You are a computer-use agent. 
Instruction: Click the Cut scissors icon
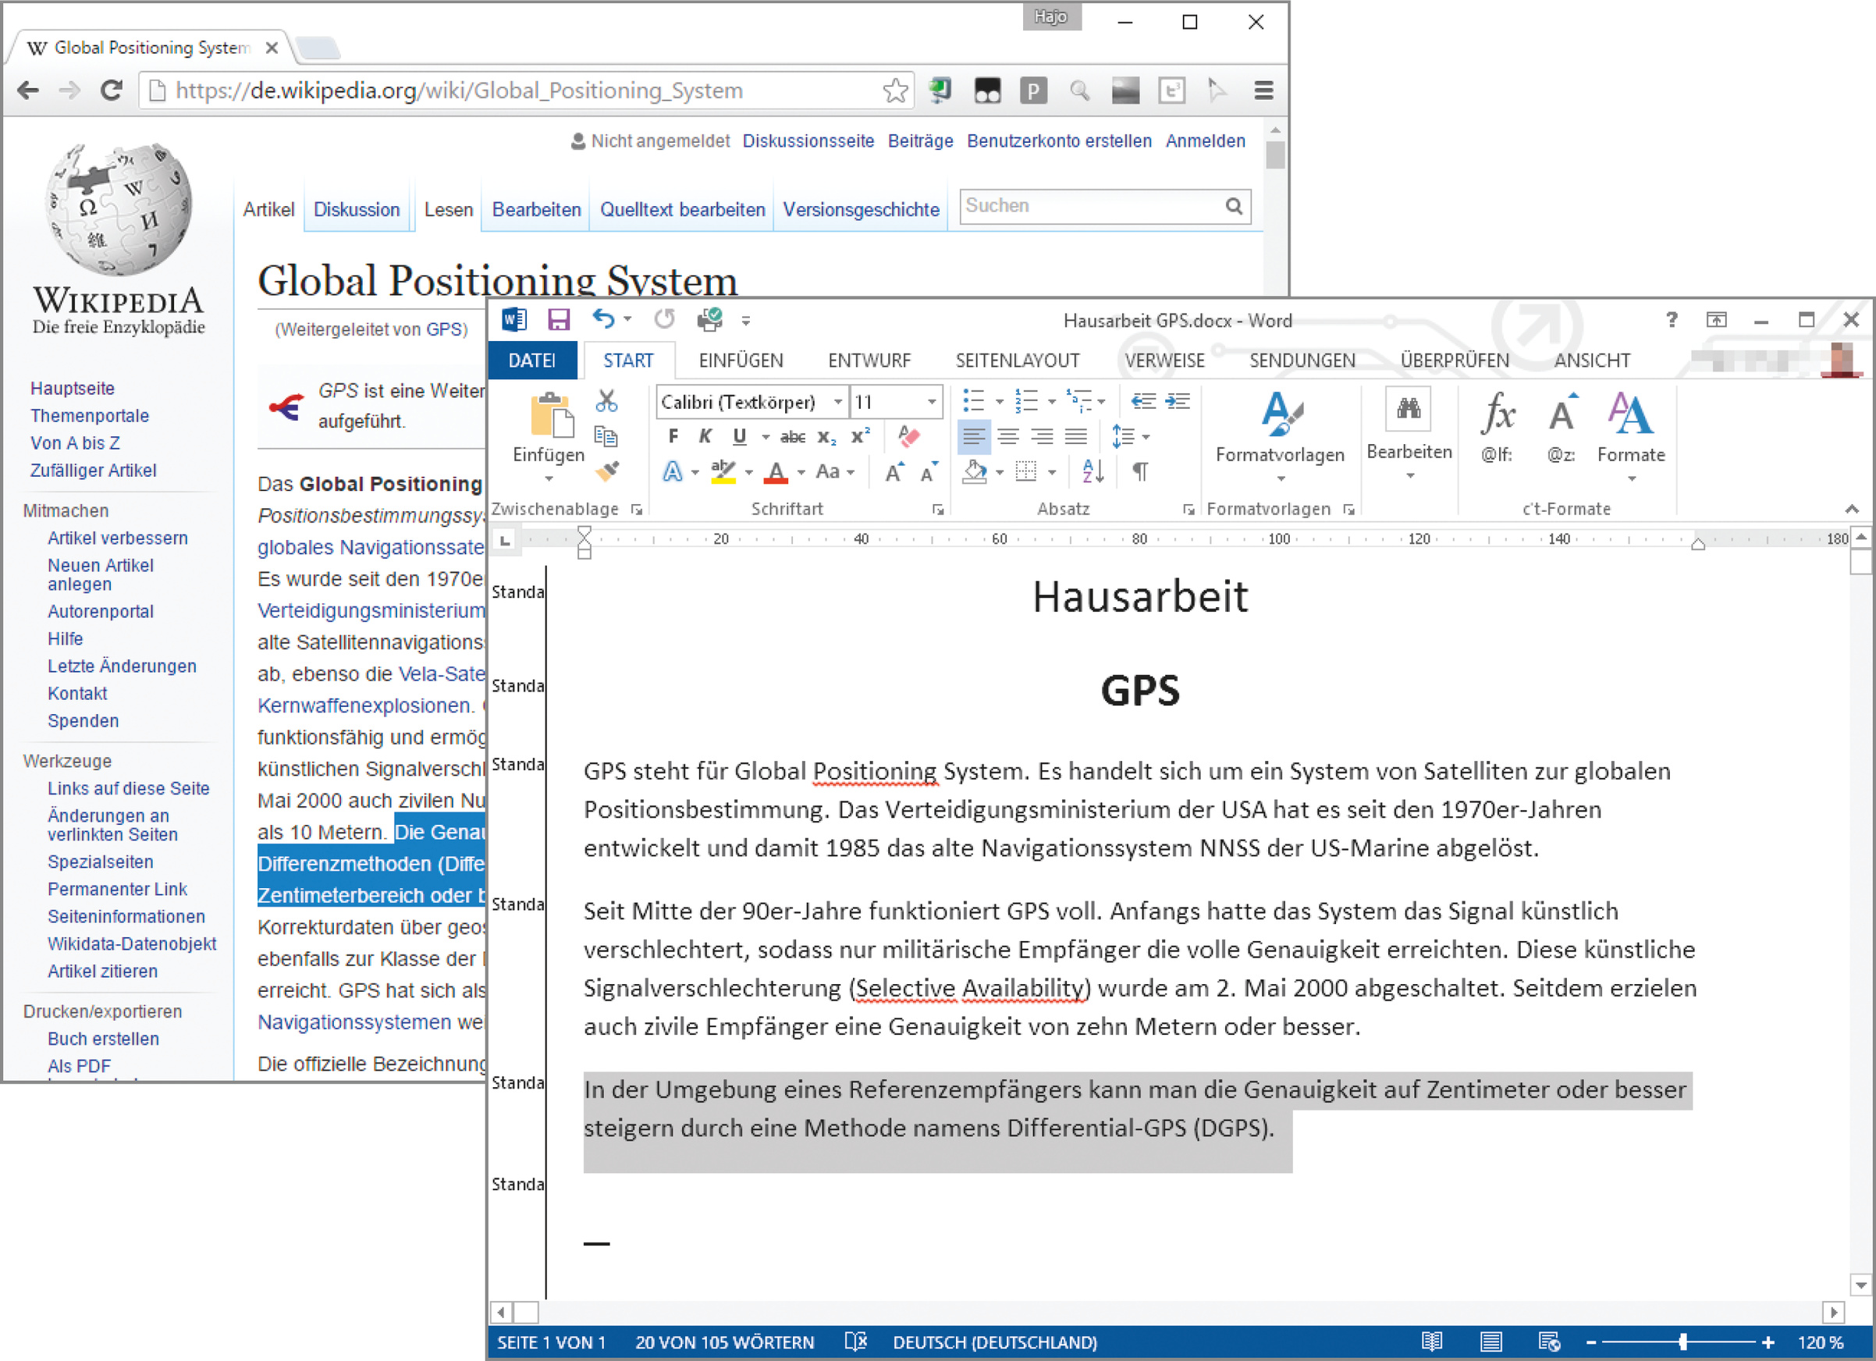(x=606, y=402)
